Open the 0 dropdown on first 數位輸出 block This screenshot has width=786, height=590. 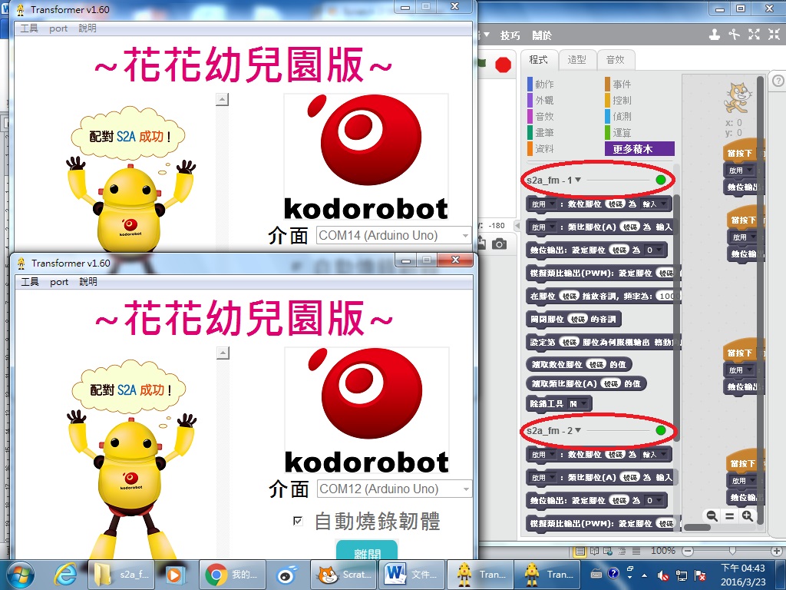(654, 250)
